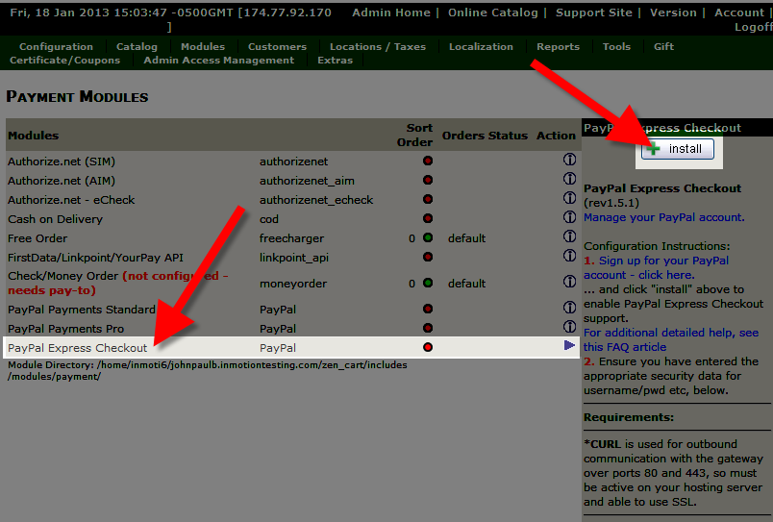
Task: Click info icon for Free Order module
Action: (x=570, y=237)
